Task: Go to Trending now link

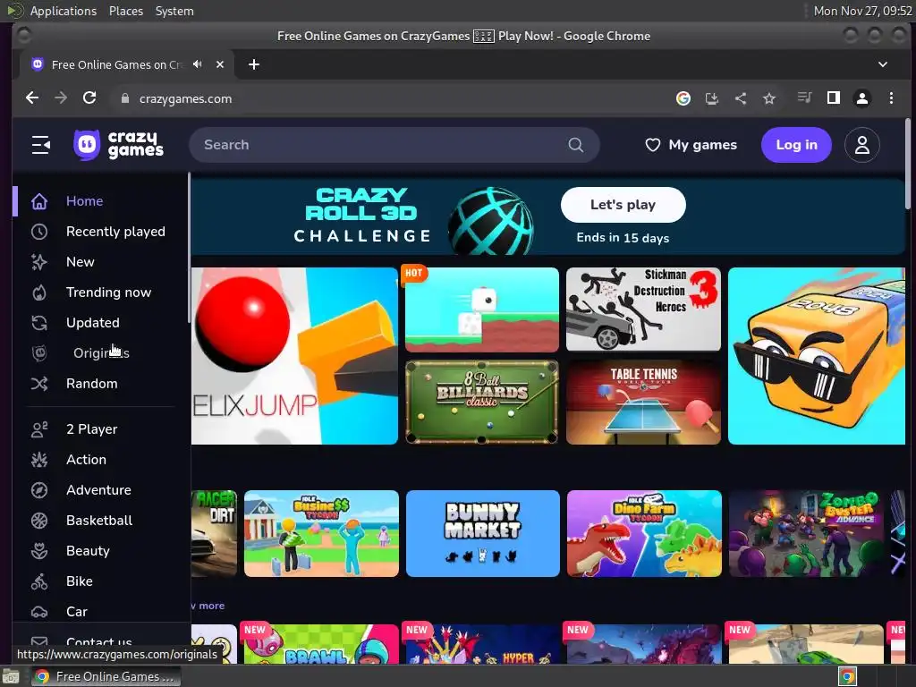Action: [x=108, y=293]
